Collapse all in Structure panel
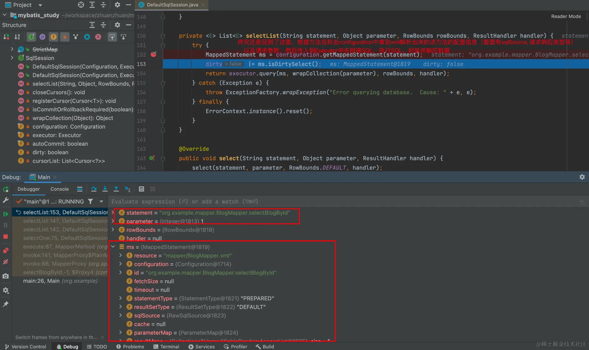Screen dimensions: 589x350 (x=103, y=25)
